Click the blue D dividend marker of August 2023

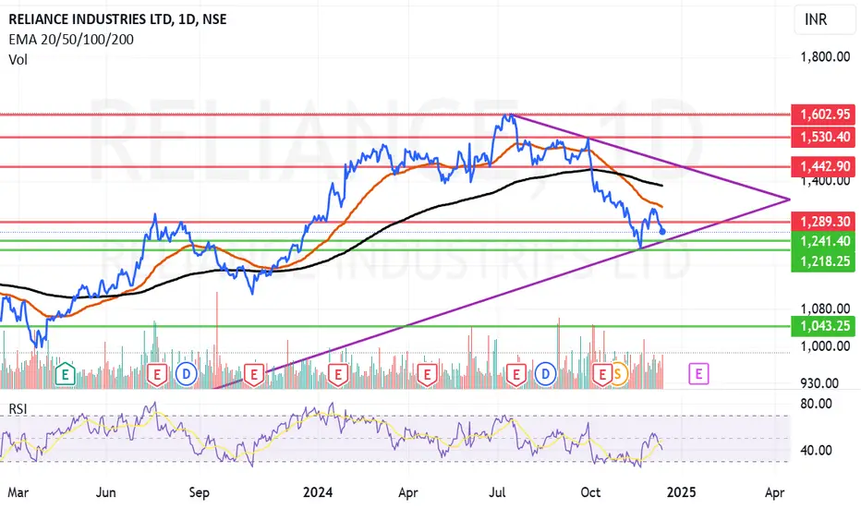(186, 375)
